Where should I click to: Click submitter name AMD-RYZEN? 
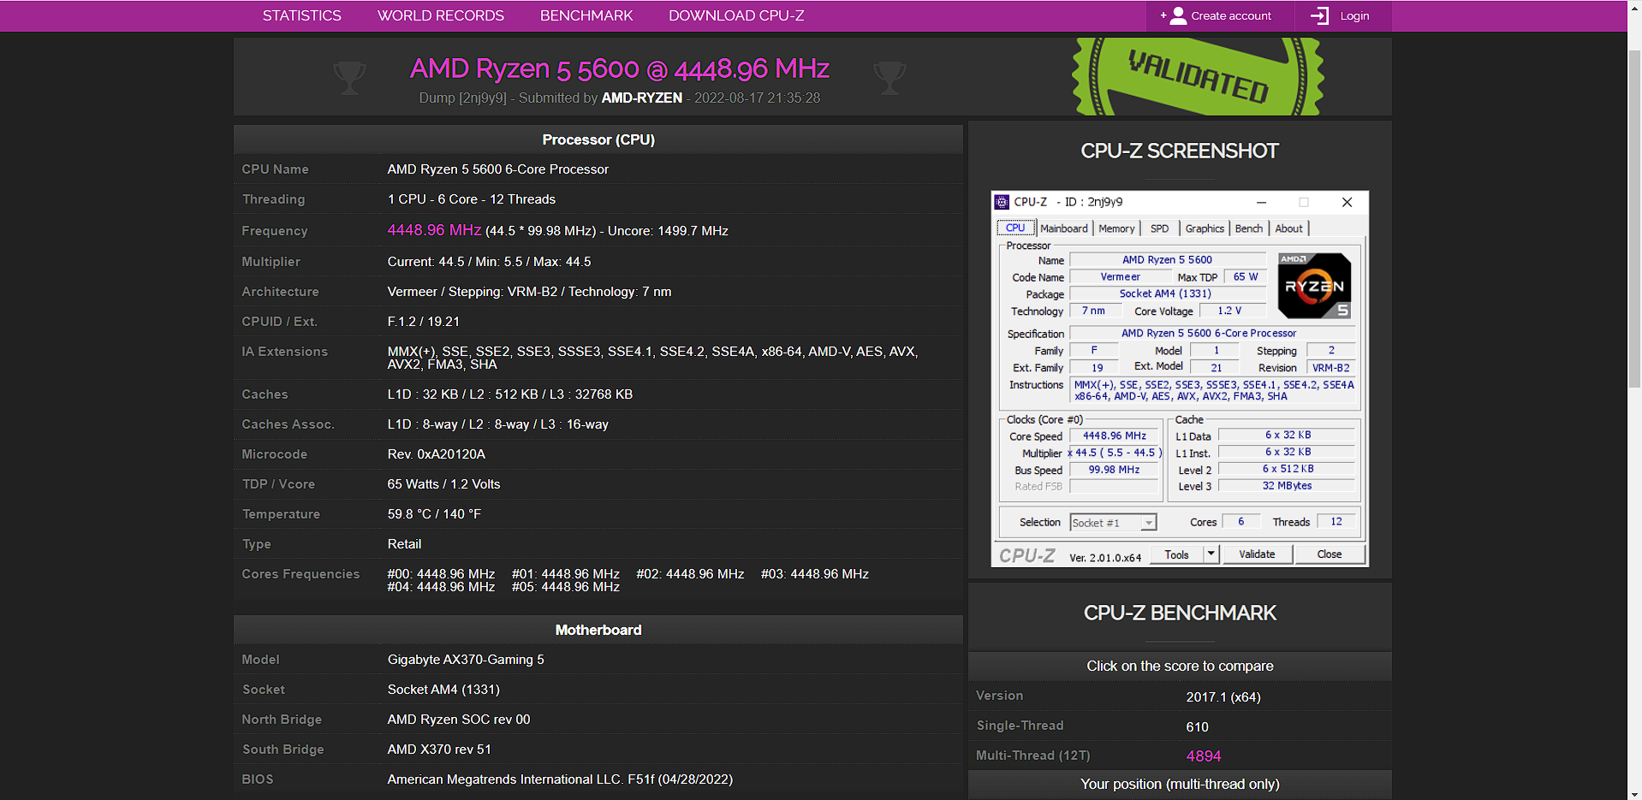pyautogui.click(x=641, y=98)
